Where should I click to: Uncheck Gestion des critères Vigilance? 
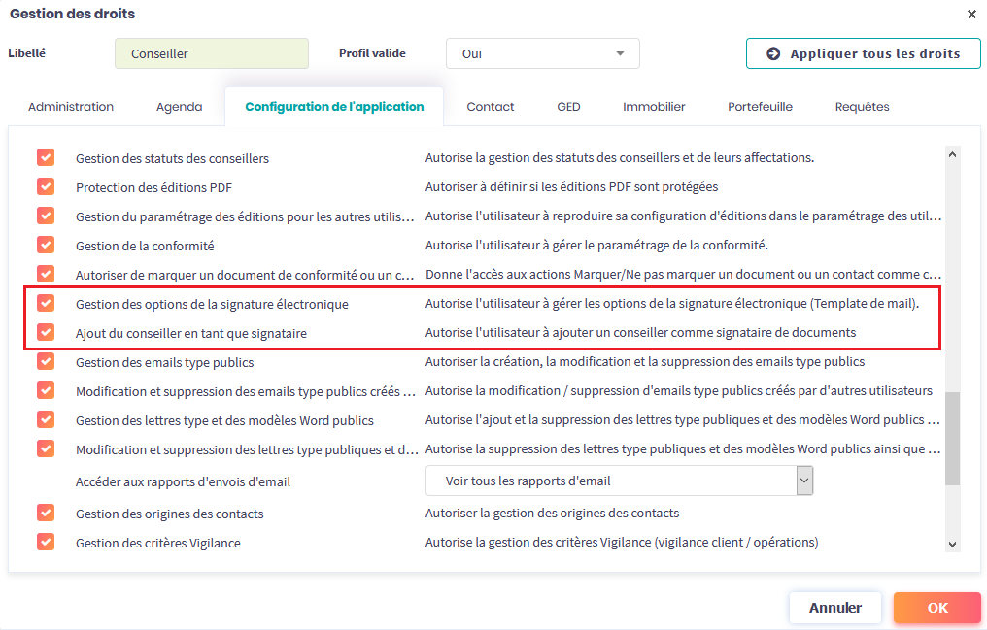point(46,542)
